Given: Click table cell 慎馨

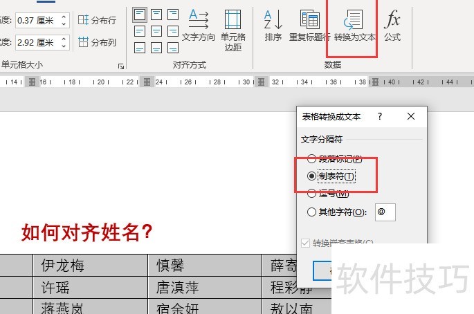Looking at the screenshot, I should click(205, 266).
